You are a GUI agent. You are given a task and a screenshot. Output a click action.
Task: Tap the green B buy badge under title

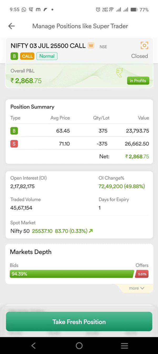coord(14,56)
